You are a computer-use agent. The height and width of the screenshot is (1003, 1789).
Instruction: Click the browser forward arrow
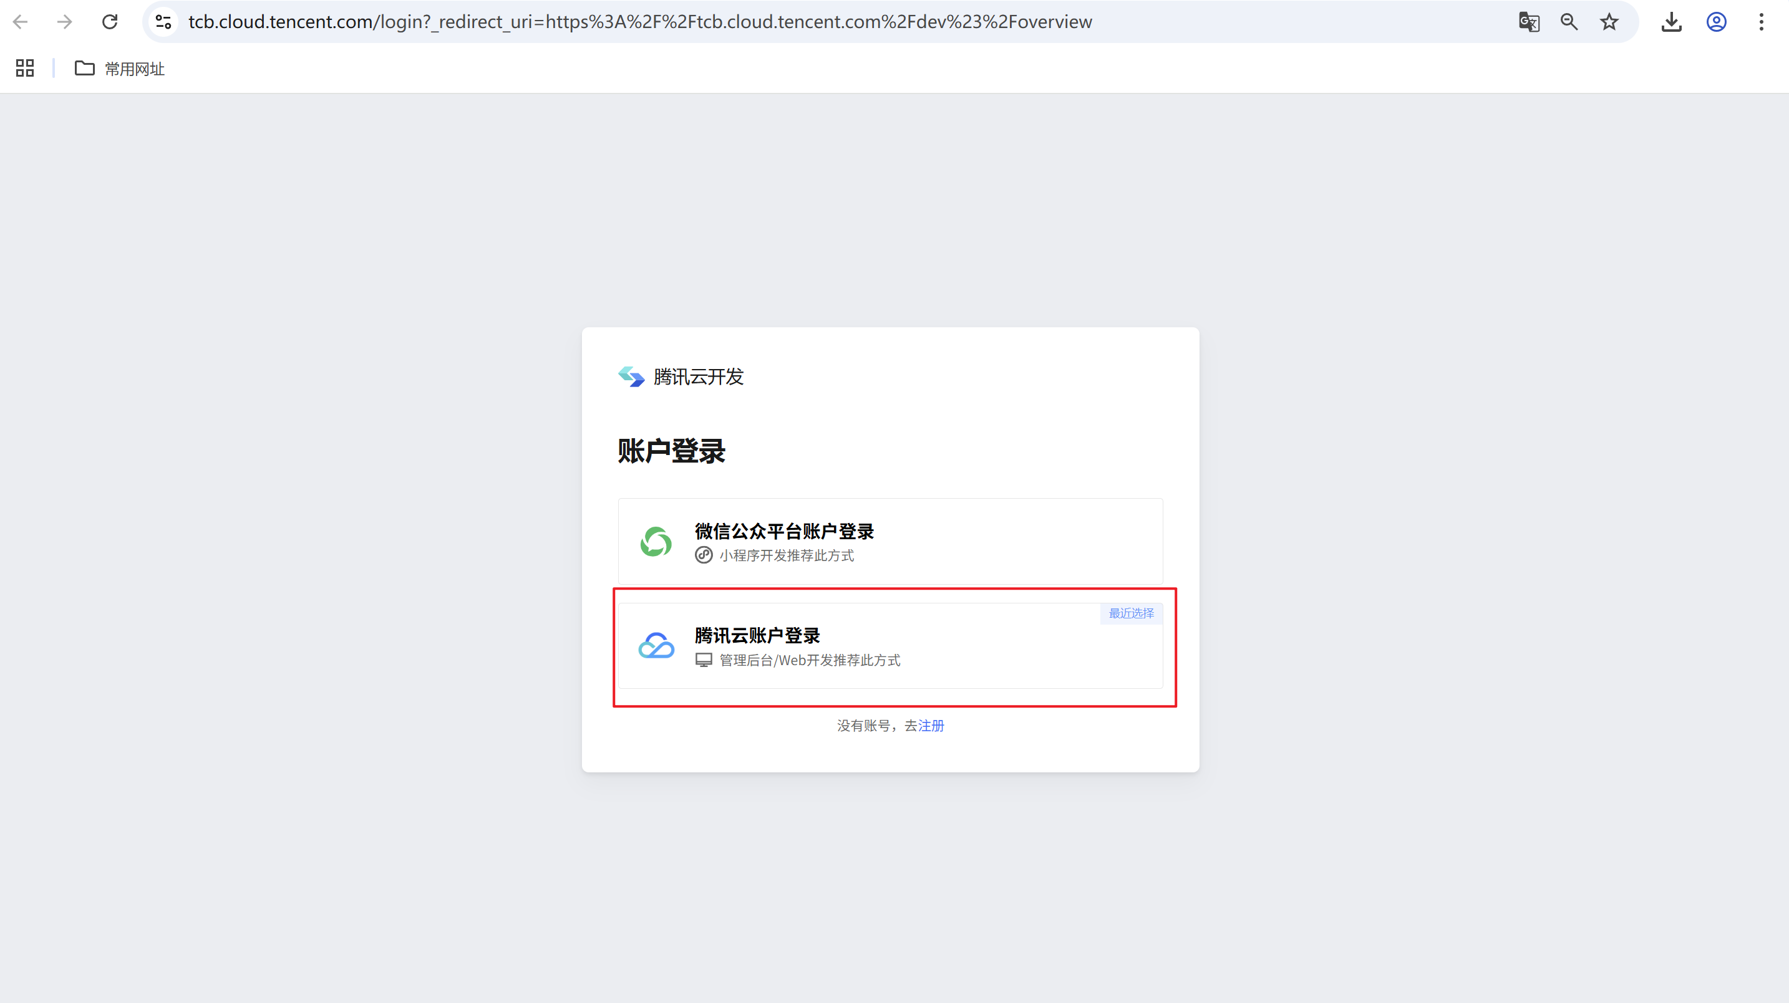[x=65, y=22]
